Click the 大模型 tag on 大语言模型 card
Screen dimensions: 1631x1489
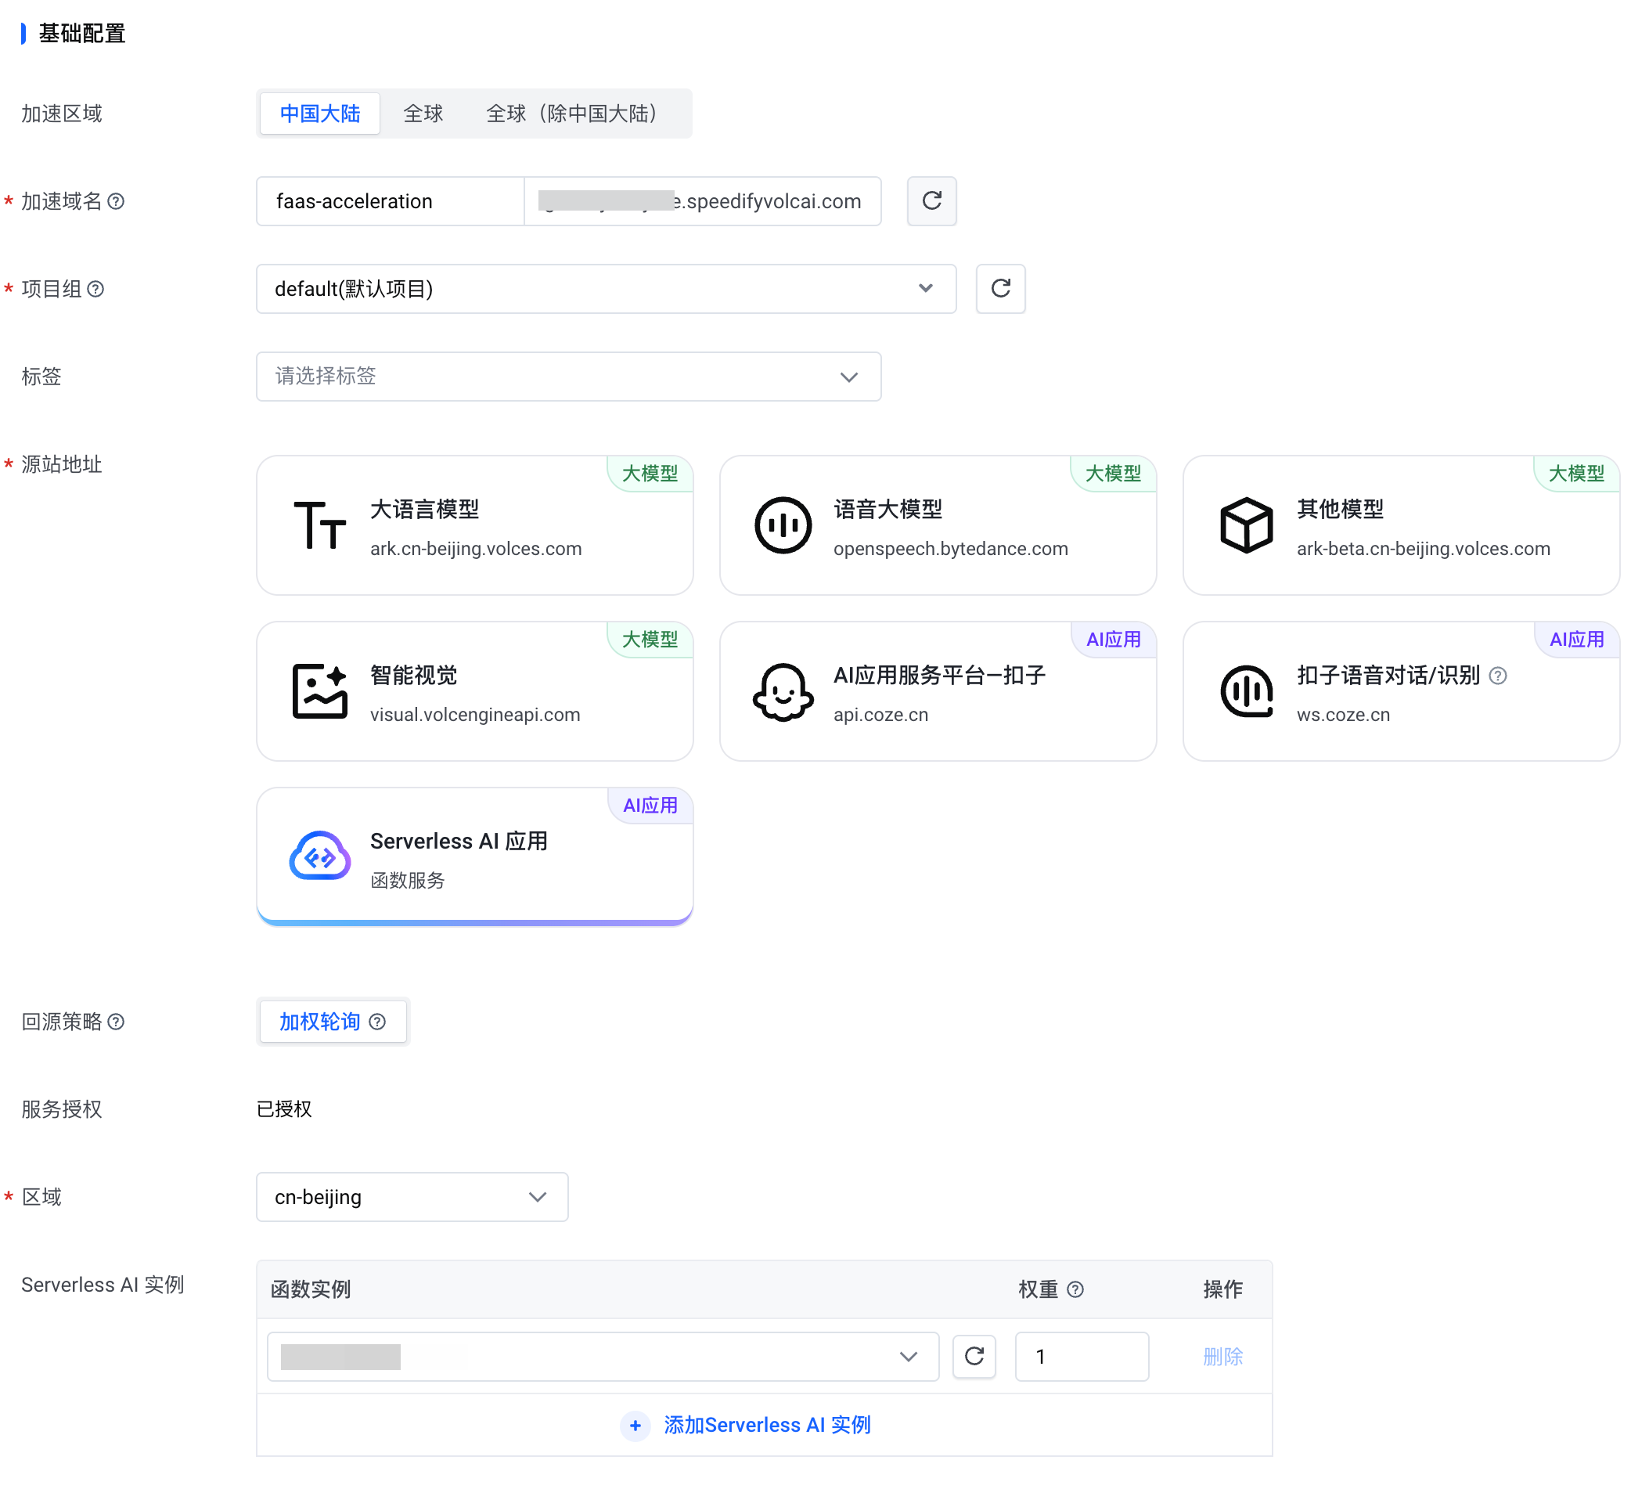(650, 474)
